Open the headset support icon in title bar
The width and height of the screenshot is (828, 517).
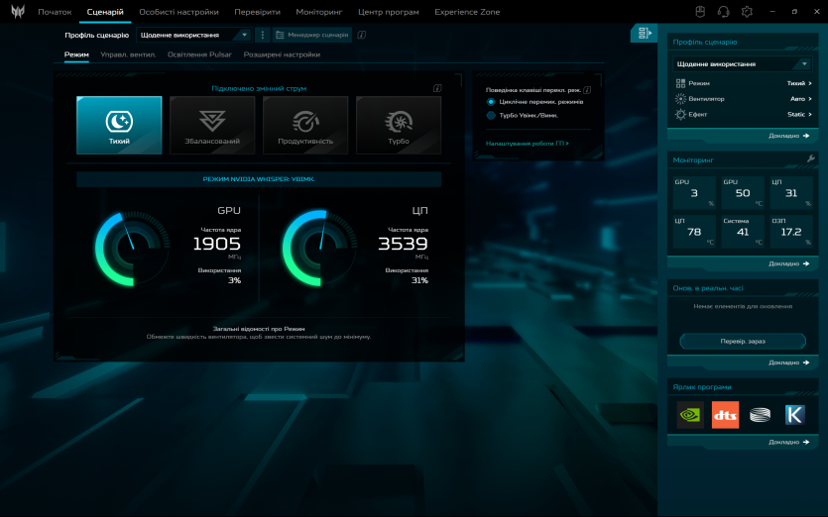[723, 12]
